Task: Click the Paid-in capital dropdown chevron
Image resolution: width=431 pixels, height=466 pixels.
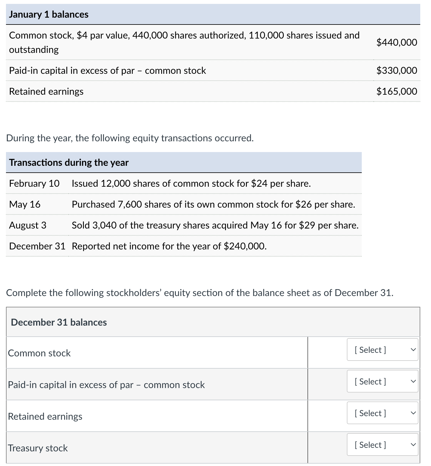Action: [413, 381]
